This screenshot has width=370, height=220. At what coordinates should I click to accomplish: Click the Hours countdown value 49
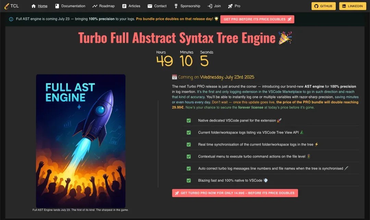[164, 61]
